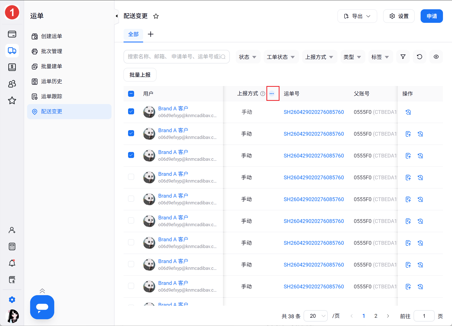Click the refresh-list icon in sixth row
The image size is (452, 326).
[x=420, y=221]
